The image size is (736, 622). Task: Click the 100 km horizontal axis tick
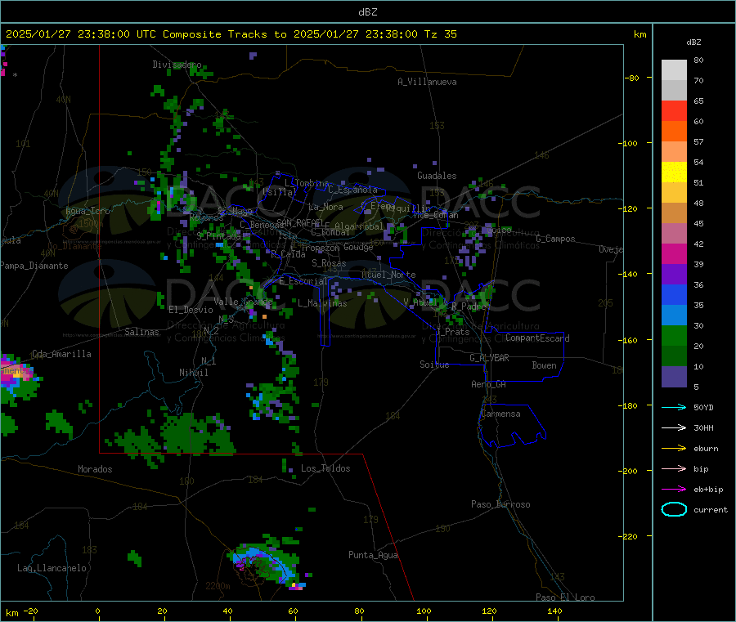coord(424,611)
